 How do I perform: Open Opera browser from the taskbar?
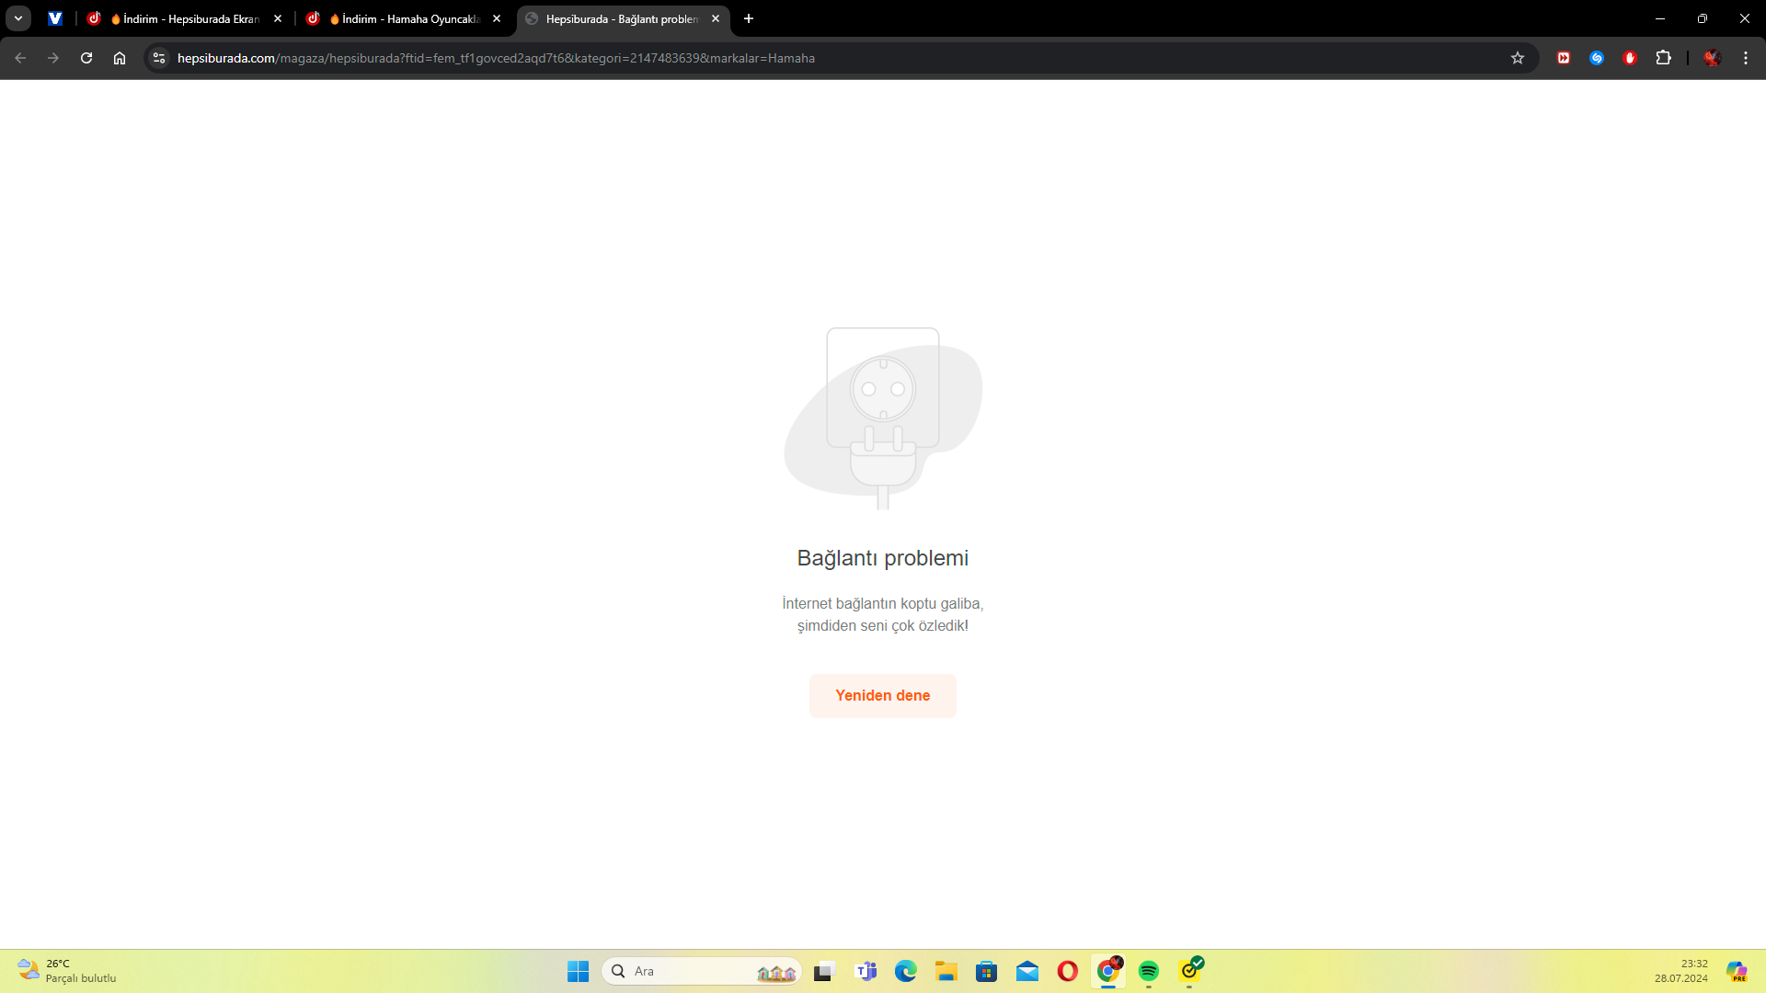click(1067, 971)
